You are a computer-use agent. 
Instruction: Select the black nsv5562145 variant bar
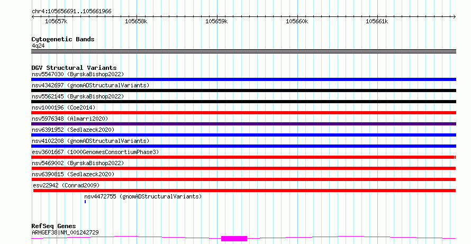click(x=243, y=102)
